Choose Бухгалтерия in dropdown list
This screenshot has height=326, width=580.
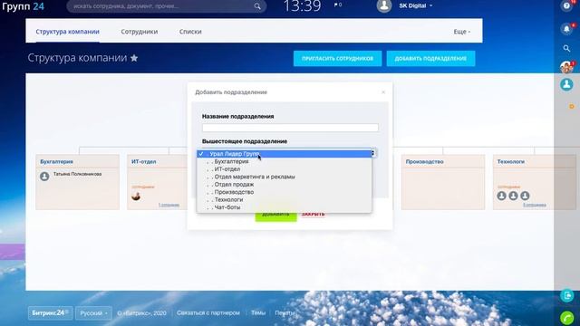tap(284, 161)
